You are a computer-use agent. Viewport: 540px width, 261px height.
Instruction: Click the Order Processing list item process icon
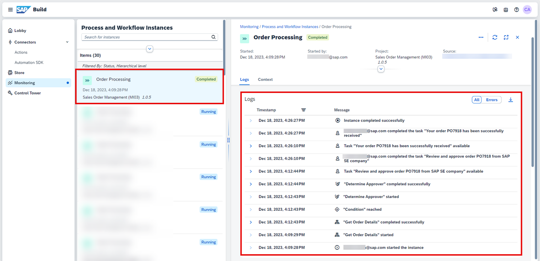point(87,80)
